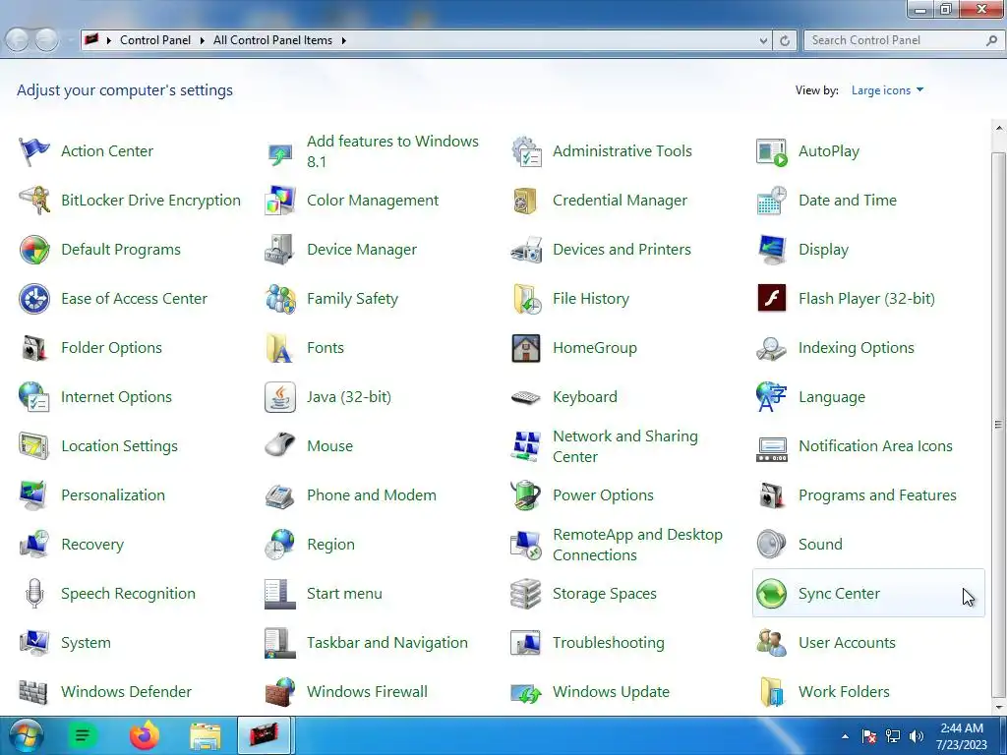Viewport: 1007px width, 755px height.
Task: Open the Phone and Modem icon
Action: (x=280, y=495)
